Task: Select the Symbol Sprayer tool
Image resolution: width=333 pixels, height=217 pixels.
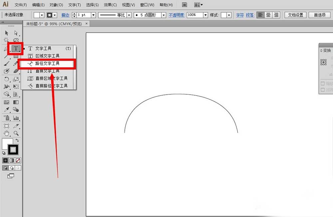Action: coord(7,118)
